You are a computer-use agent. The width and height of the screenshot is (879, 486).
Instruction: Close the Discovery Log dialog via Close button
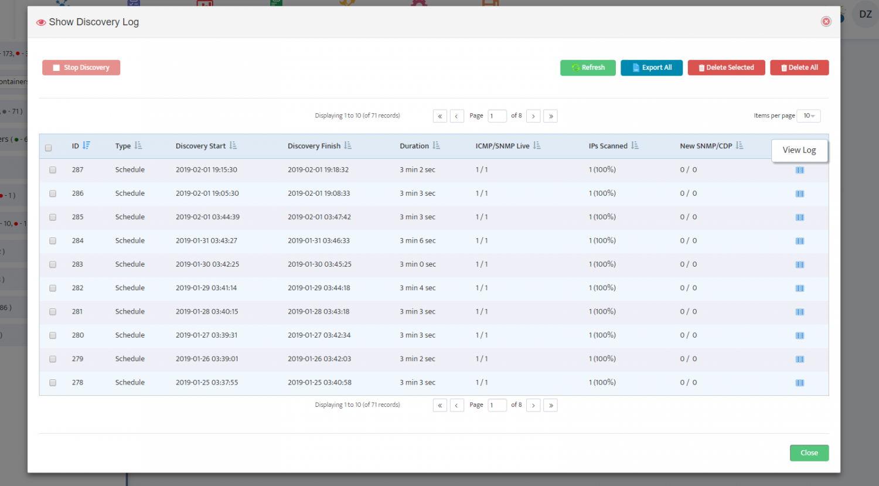(x=809, y=453)
